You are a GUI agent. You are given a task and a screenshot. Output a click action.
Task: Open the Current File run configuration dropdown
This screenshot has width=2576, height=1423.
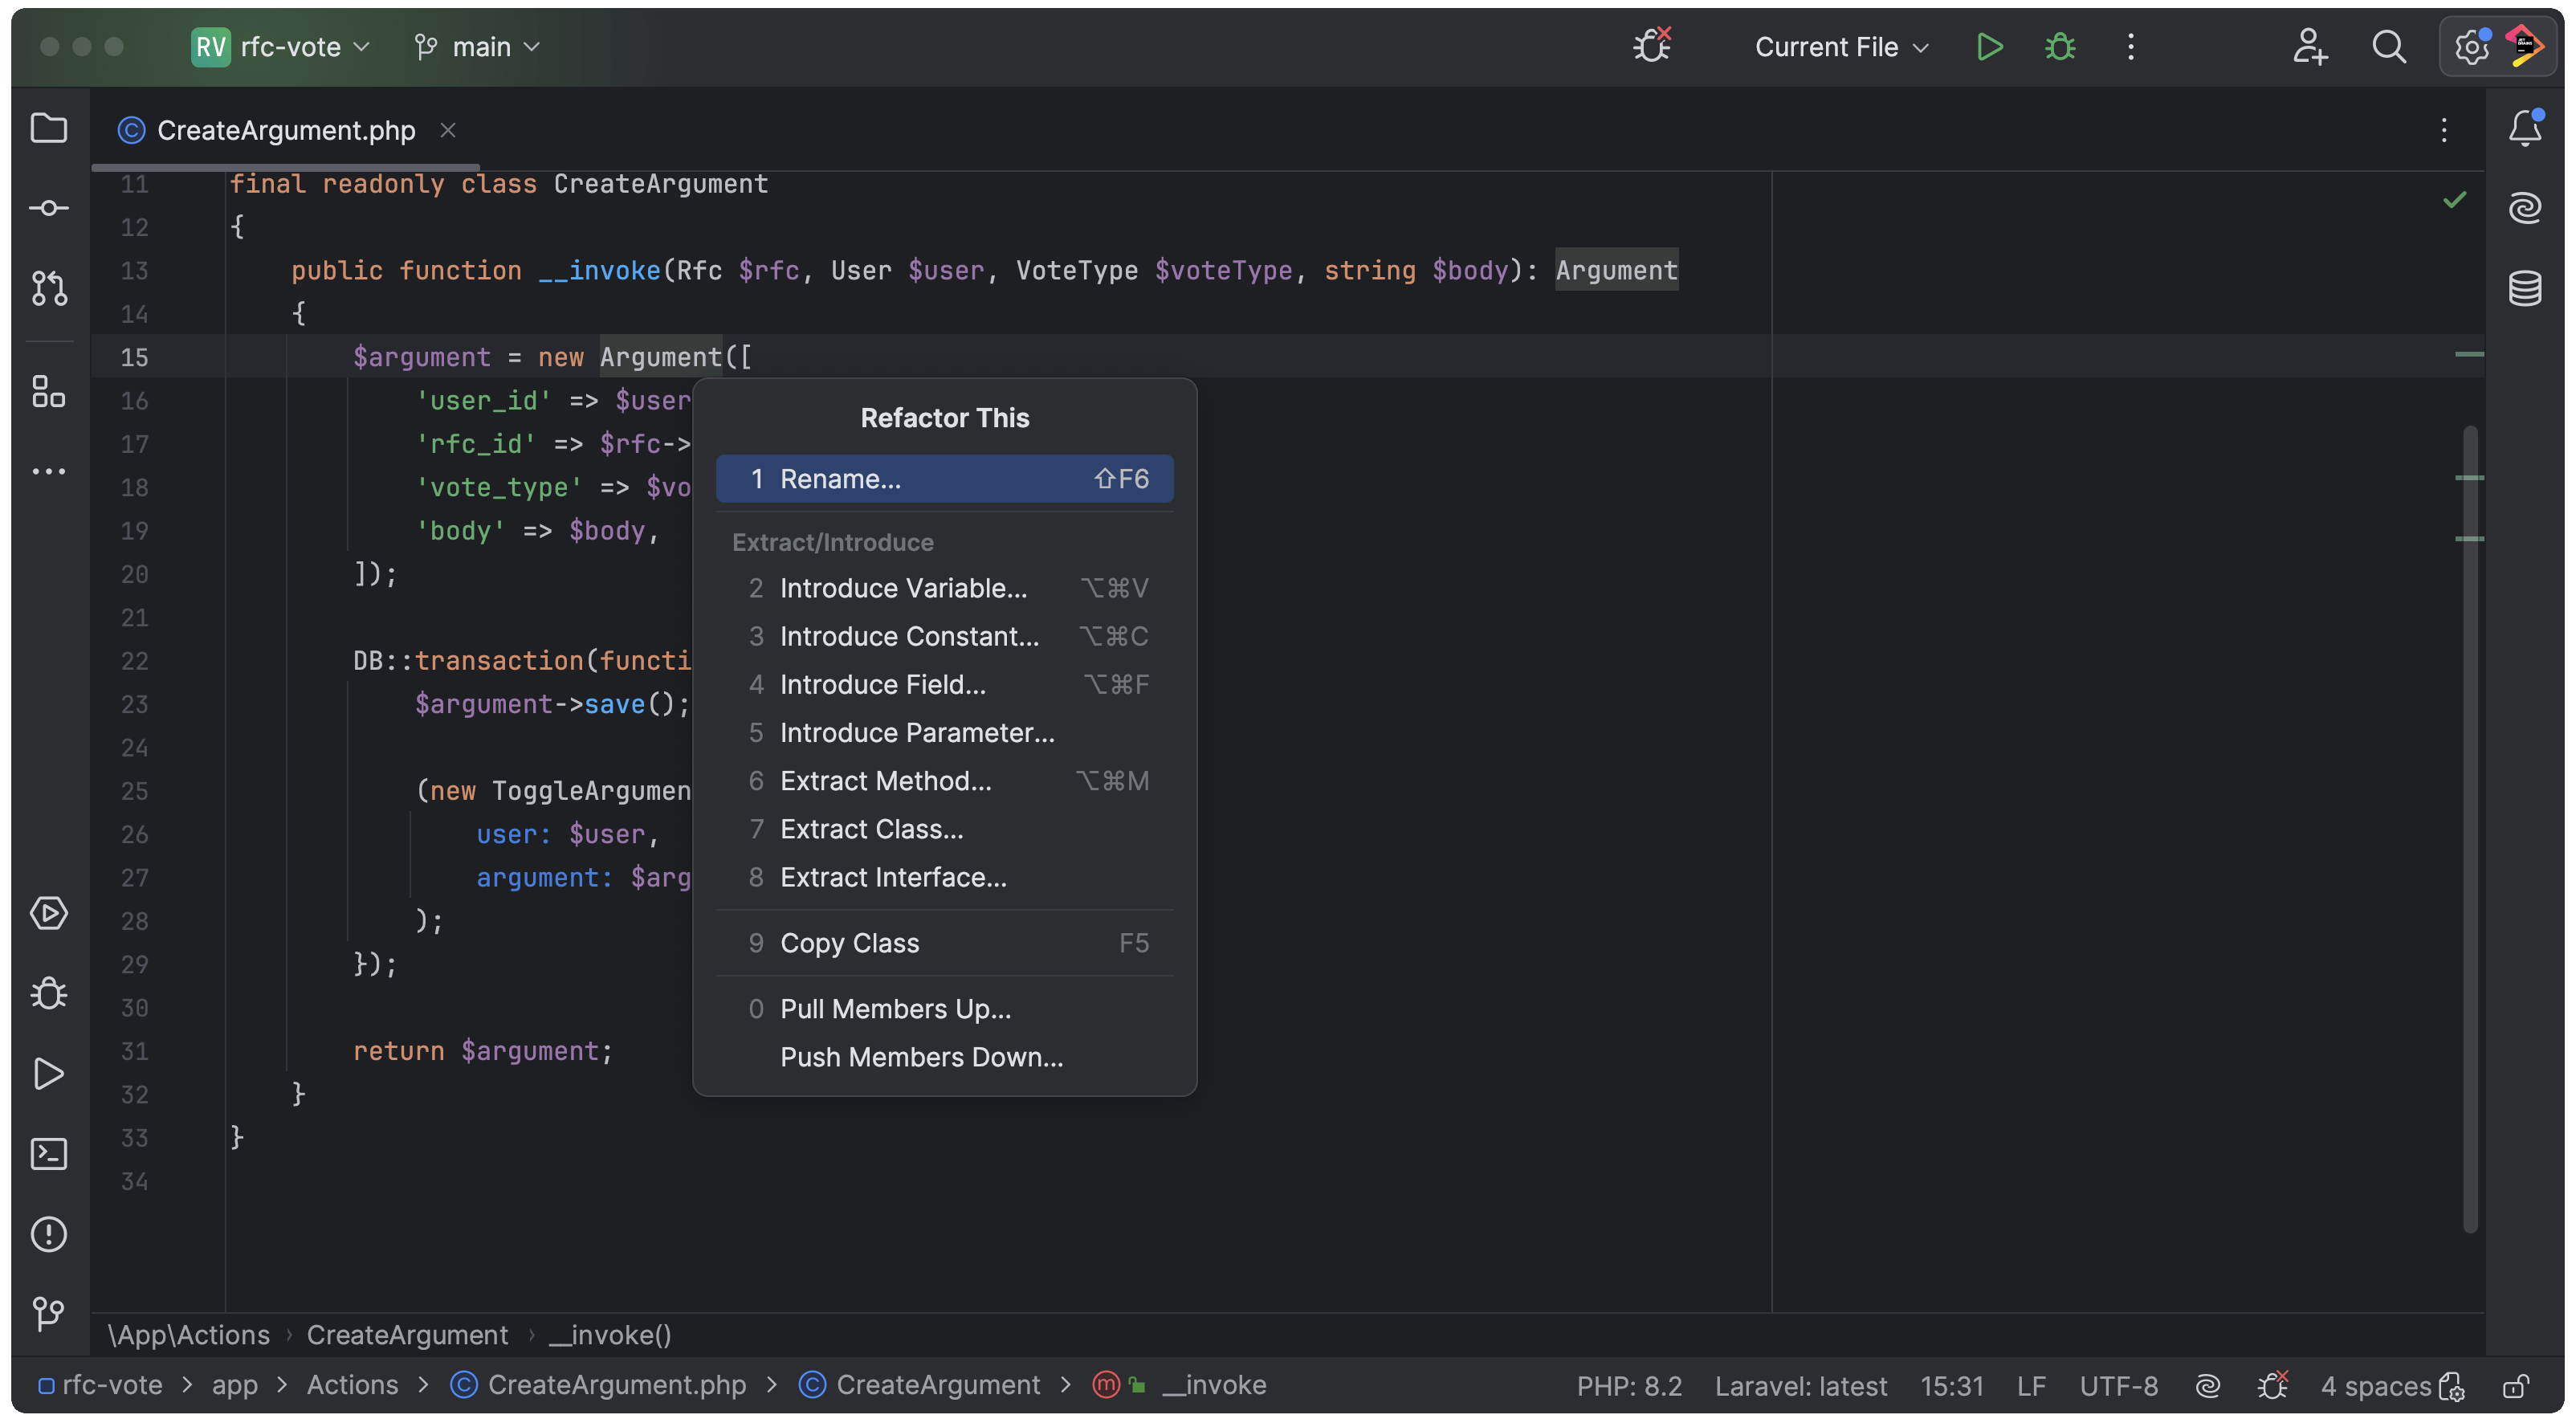[x=1840, y=46]
